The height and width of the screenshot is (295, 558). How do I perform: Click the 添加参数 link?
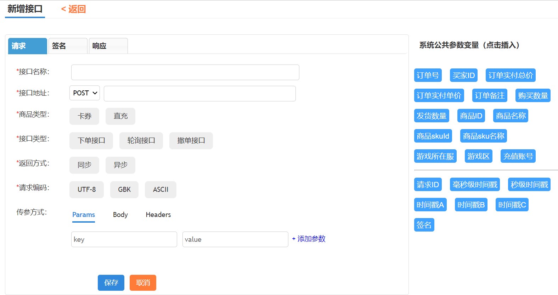309,239
